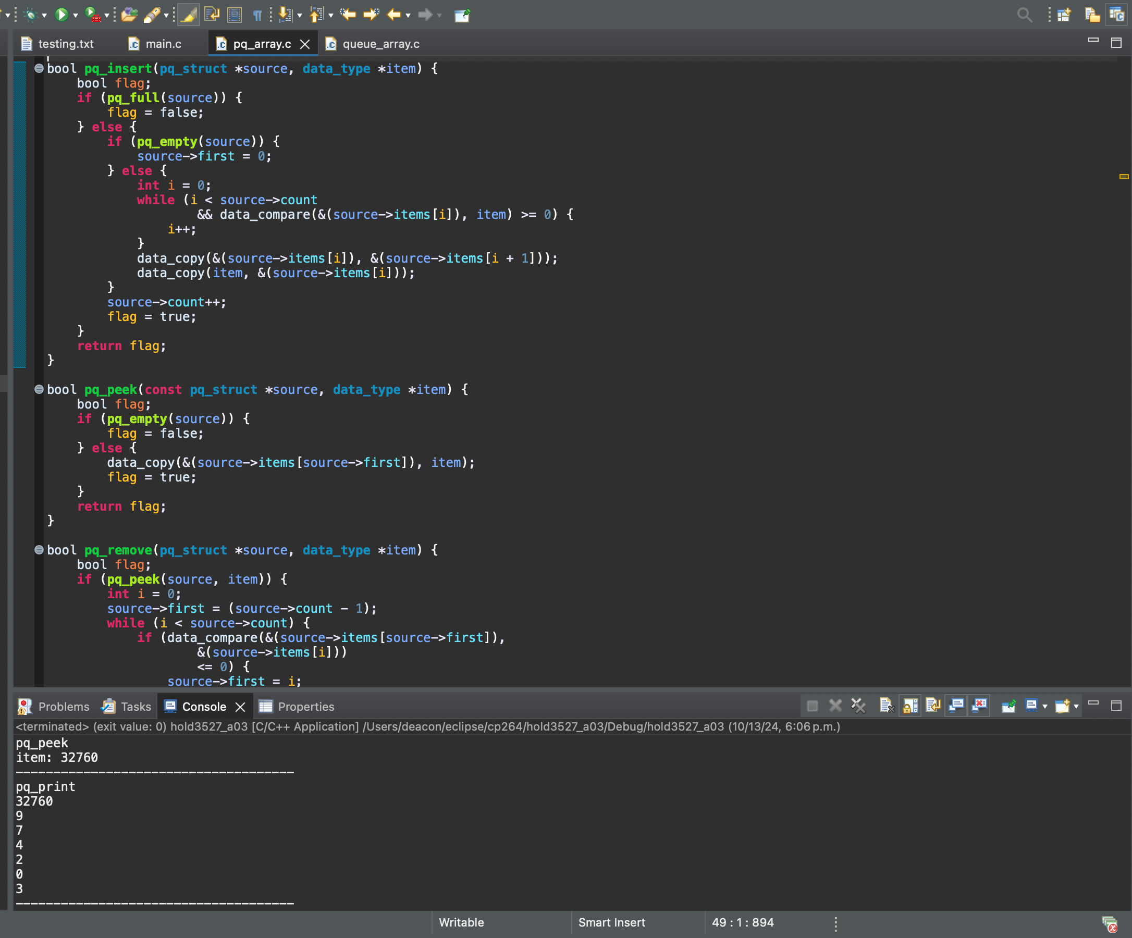Close the pq_array.c editor tab
The height and width of the screenshot is (938, 1132).
305,44
